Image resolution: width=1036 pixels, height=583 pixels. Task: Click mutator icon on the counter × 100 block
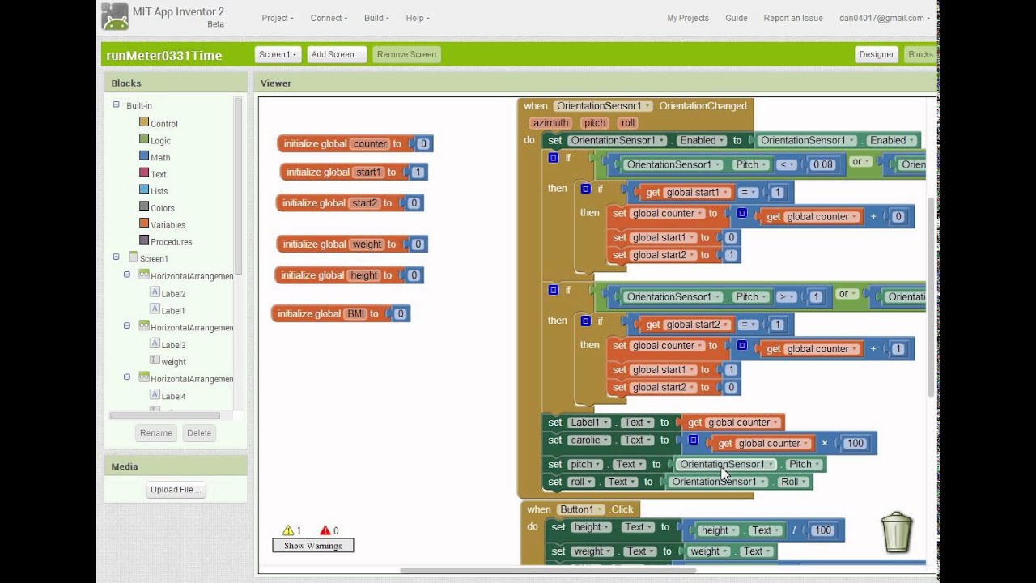(x=694, y=440)
